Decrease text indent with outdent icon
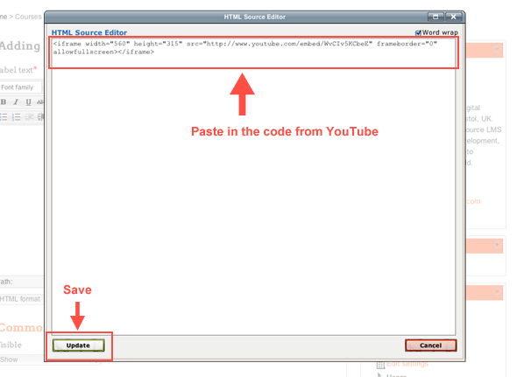The image size is (524, 377). click(x=29, y=117)
